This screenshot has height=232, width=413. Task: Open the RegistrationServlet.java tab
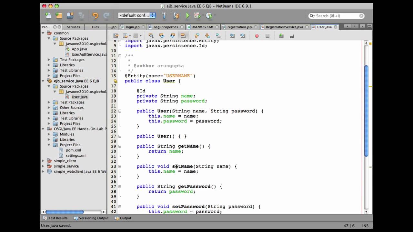[284, 27]
